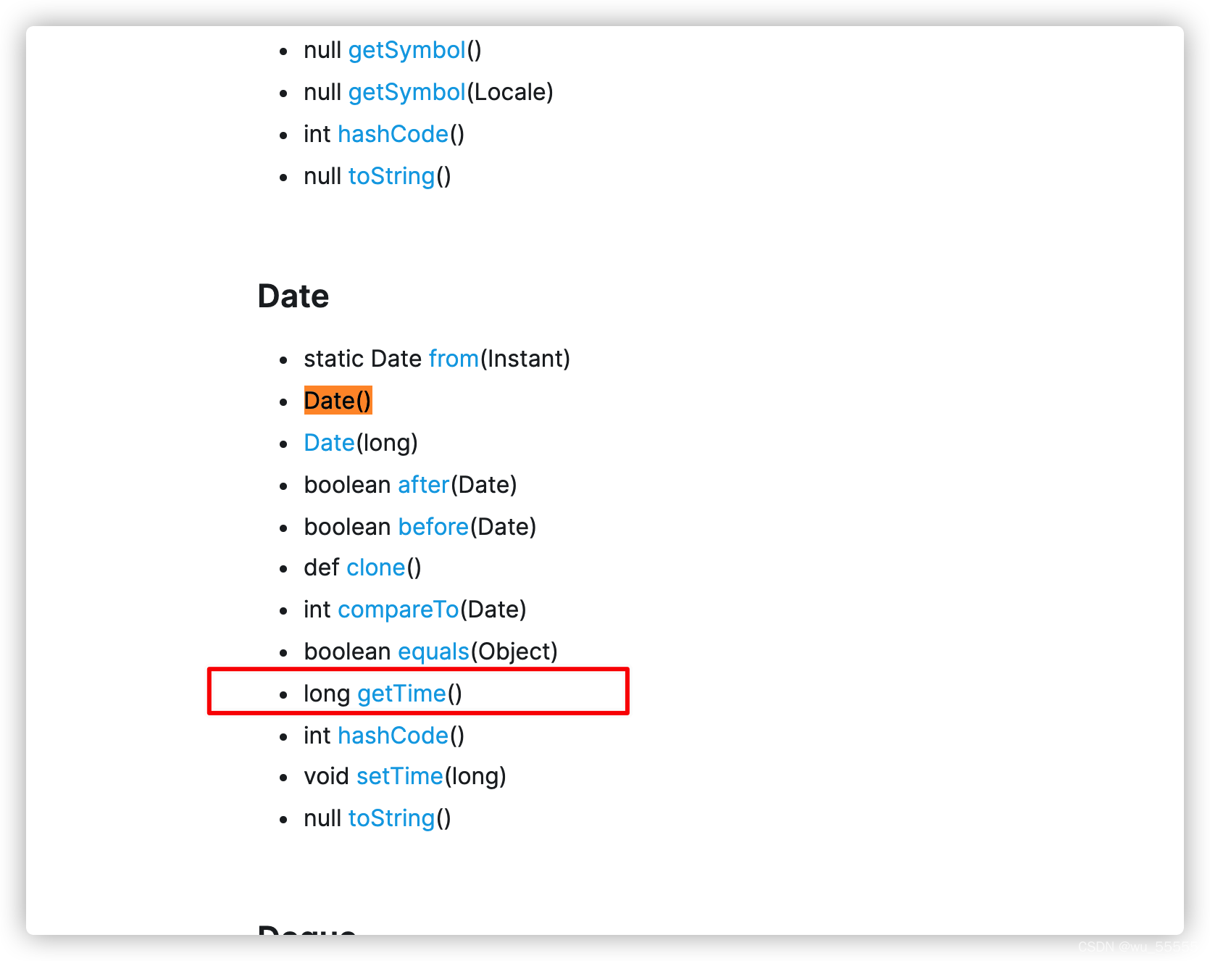
Task: Click the first hashCode link under getSymbol
Action: point(393,134)
